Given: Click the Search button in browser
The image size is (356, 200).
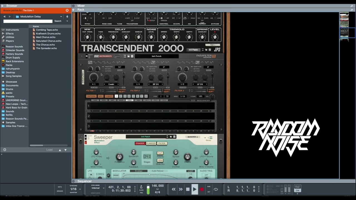Looking at the screenshot, I should coord(58,21).
